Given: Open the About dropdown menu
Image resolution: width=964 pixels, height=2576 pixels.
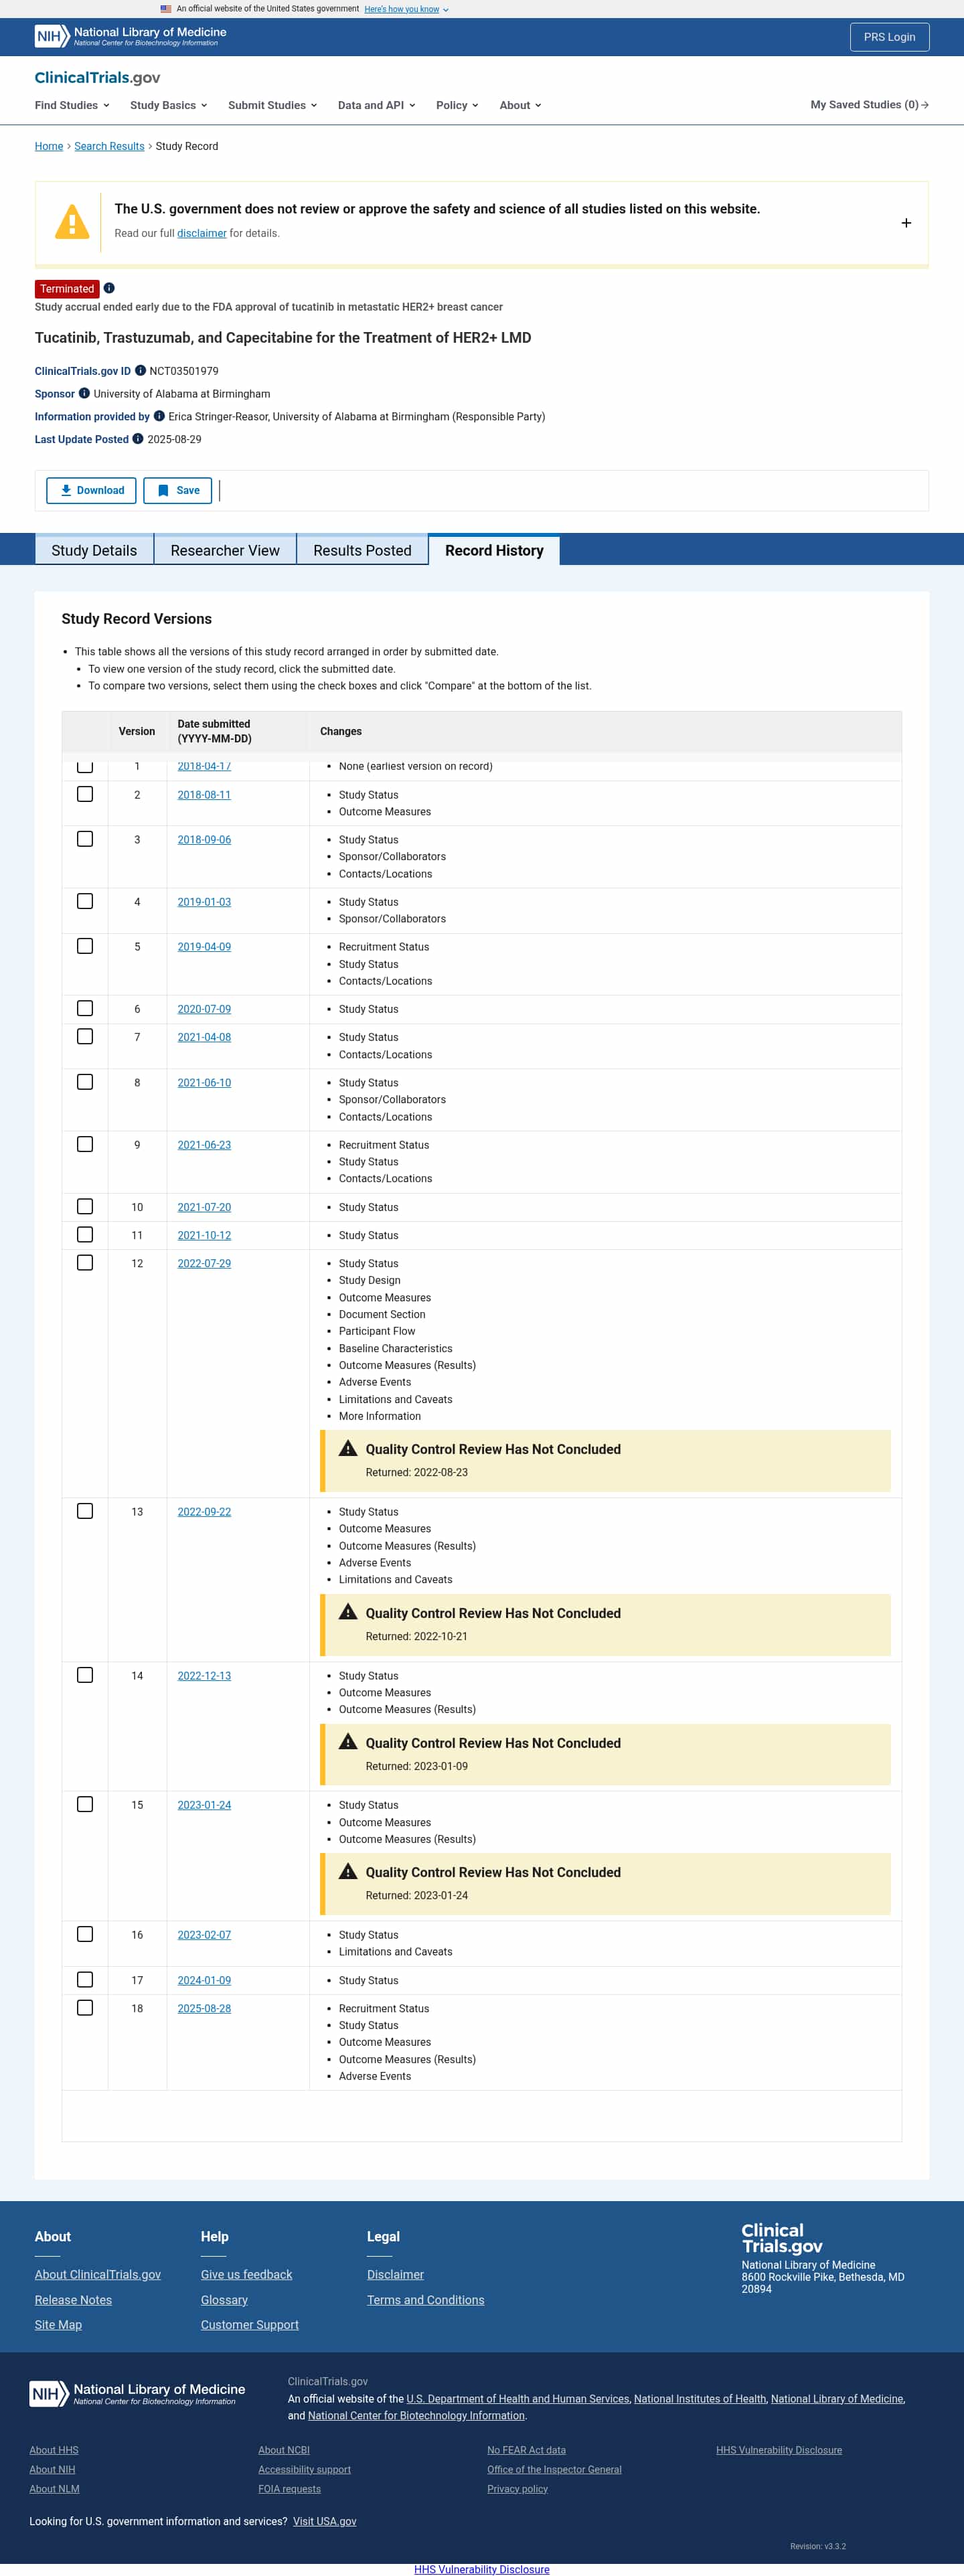Looking at the screenshot, I should coord(520,105).
